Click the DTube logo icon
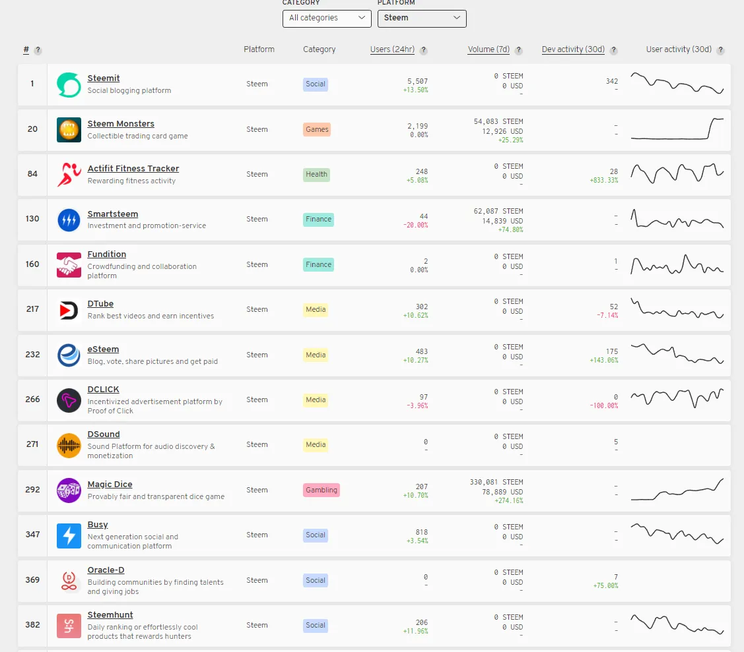 69,311
